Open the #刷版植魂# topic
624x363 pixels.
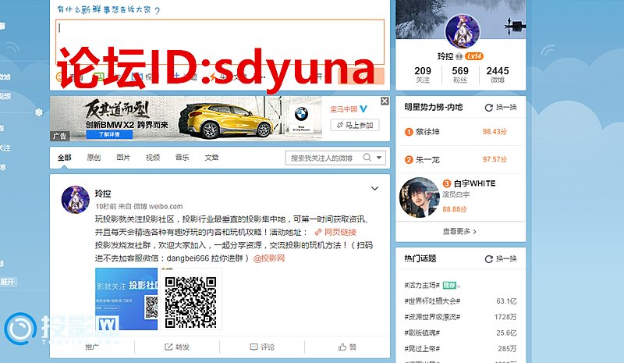422,333
